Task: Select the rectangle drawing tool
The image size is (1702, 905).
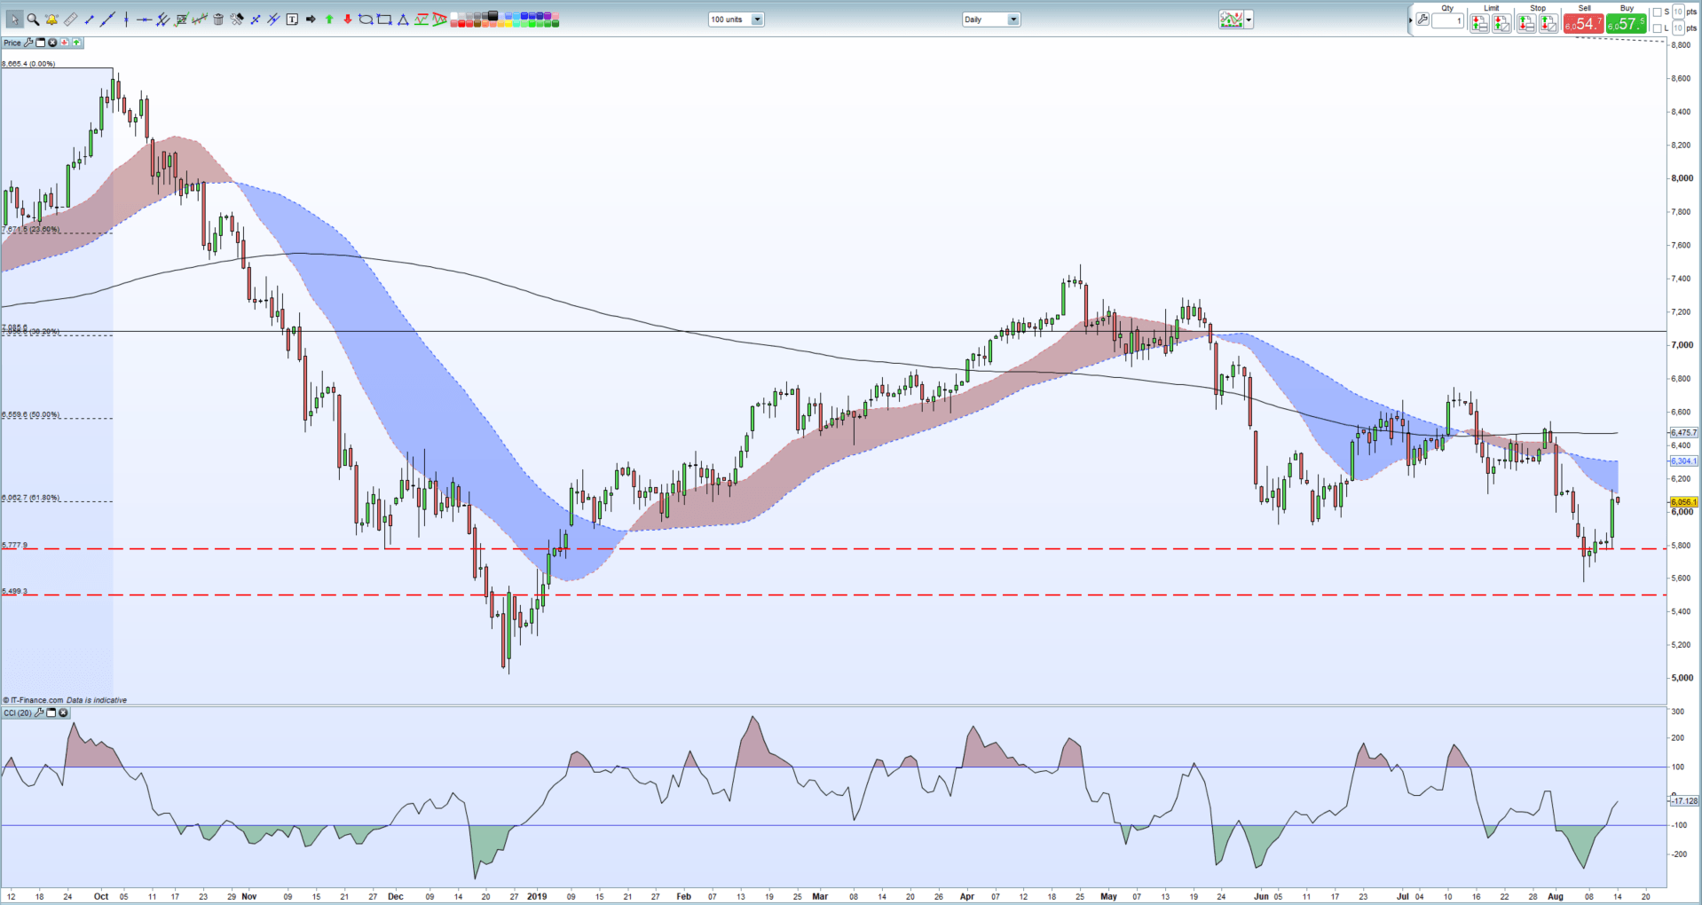Action: coord(384,20)
